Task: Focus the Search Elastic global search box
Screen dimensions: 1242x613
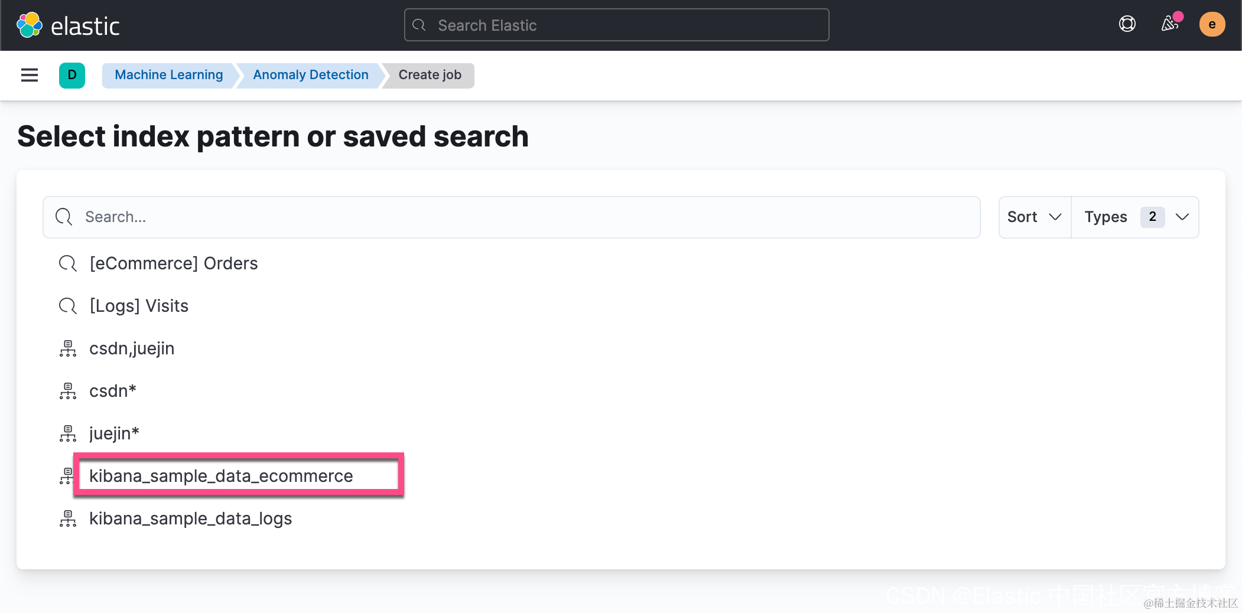Action: tap(616, 25)
